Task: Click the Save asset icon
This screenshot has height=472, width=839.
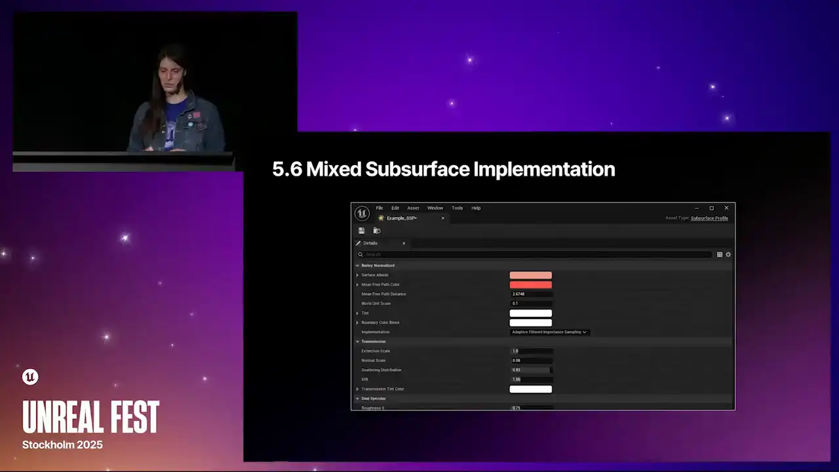Action: 361,231
